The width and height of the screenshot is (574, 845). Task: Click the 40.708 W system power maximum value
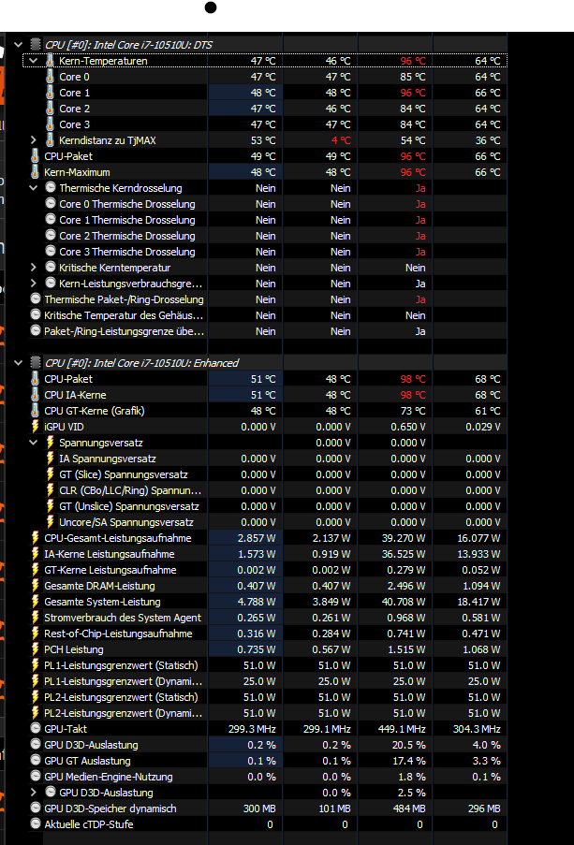click(x=403, y=602)
